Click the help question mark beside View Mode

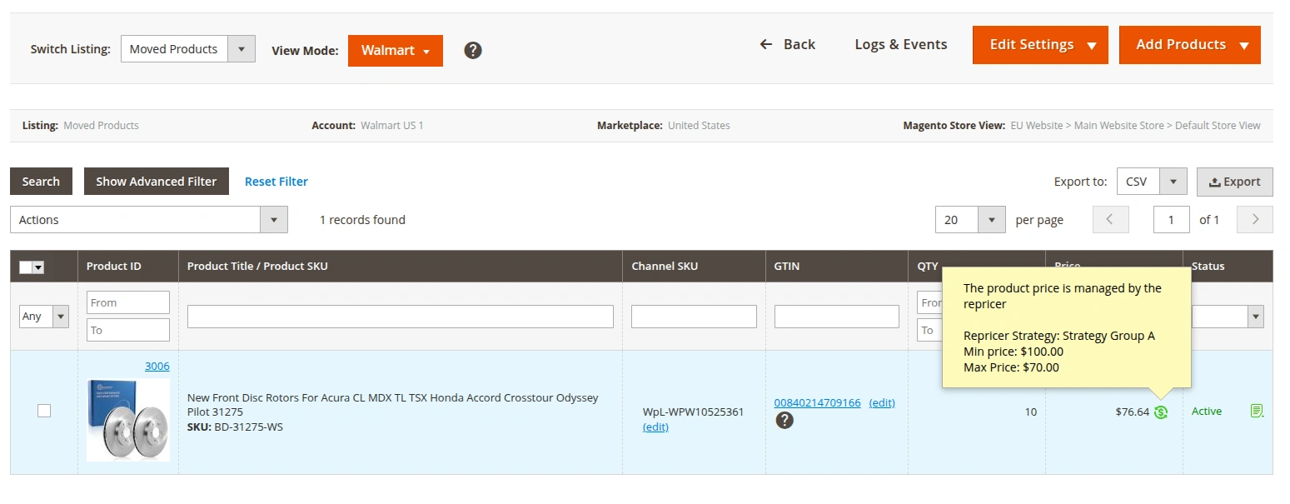click(x=473, y=50)
